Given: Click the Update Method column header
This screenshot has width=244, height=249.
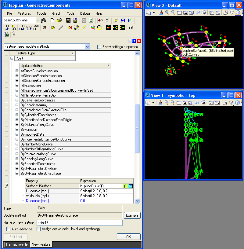Looking at the screenshot, I should [x=66, y=66].
